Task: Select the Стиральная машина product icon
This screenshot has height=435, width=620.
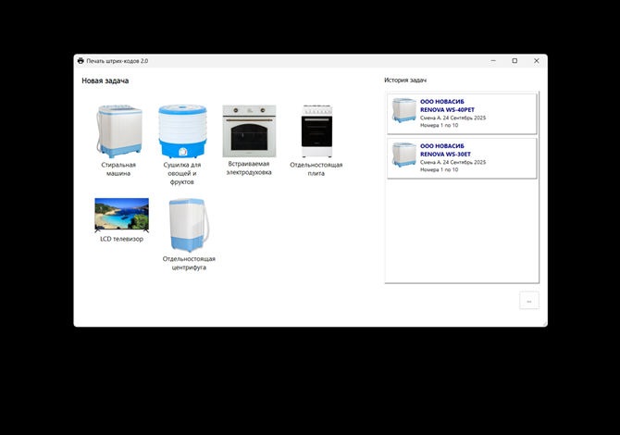Action: 119,131
